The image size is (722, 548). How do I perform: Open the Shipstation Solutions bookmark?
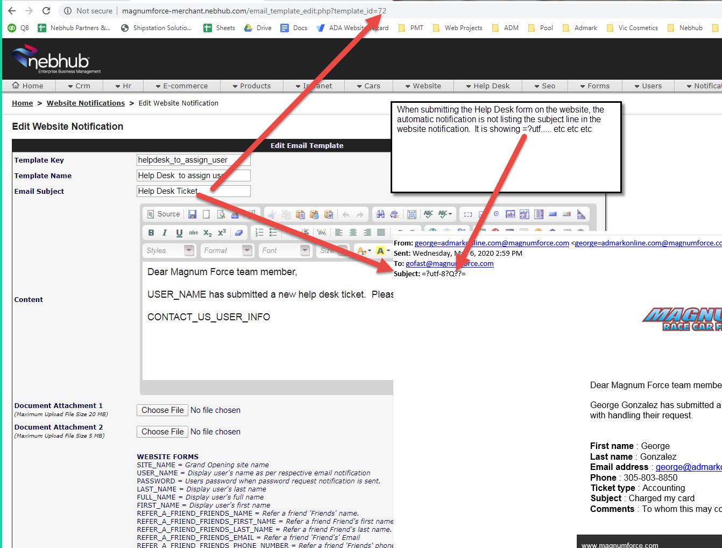[157, 28]
